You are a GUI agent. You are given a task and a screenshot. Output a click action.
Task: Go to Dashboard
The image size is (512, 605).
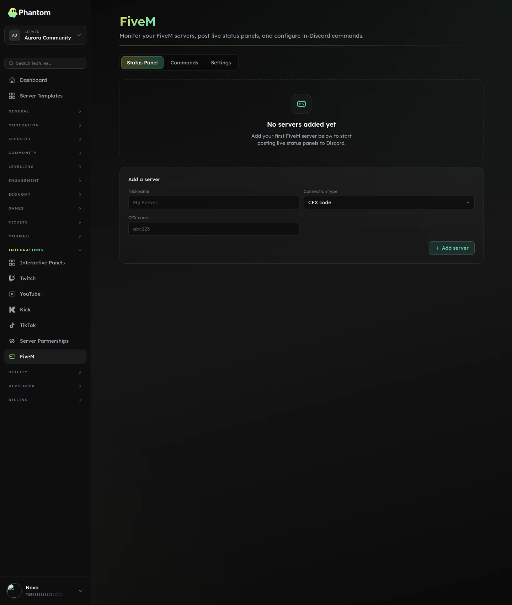[x=45, y=80]
